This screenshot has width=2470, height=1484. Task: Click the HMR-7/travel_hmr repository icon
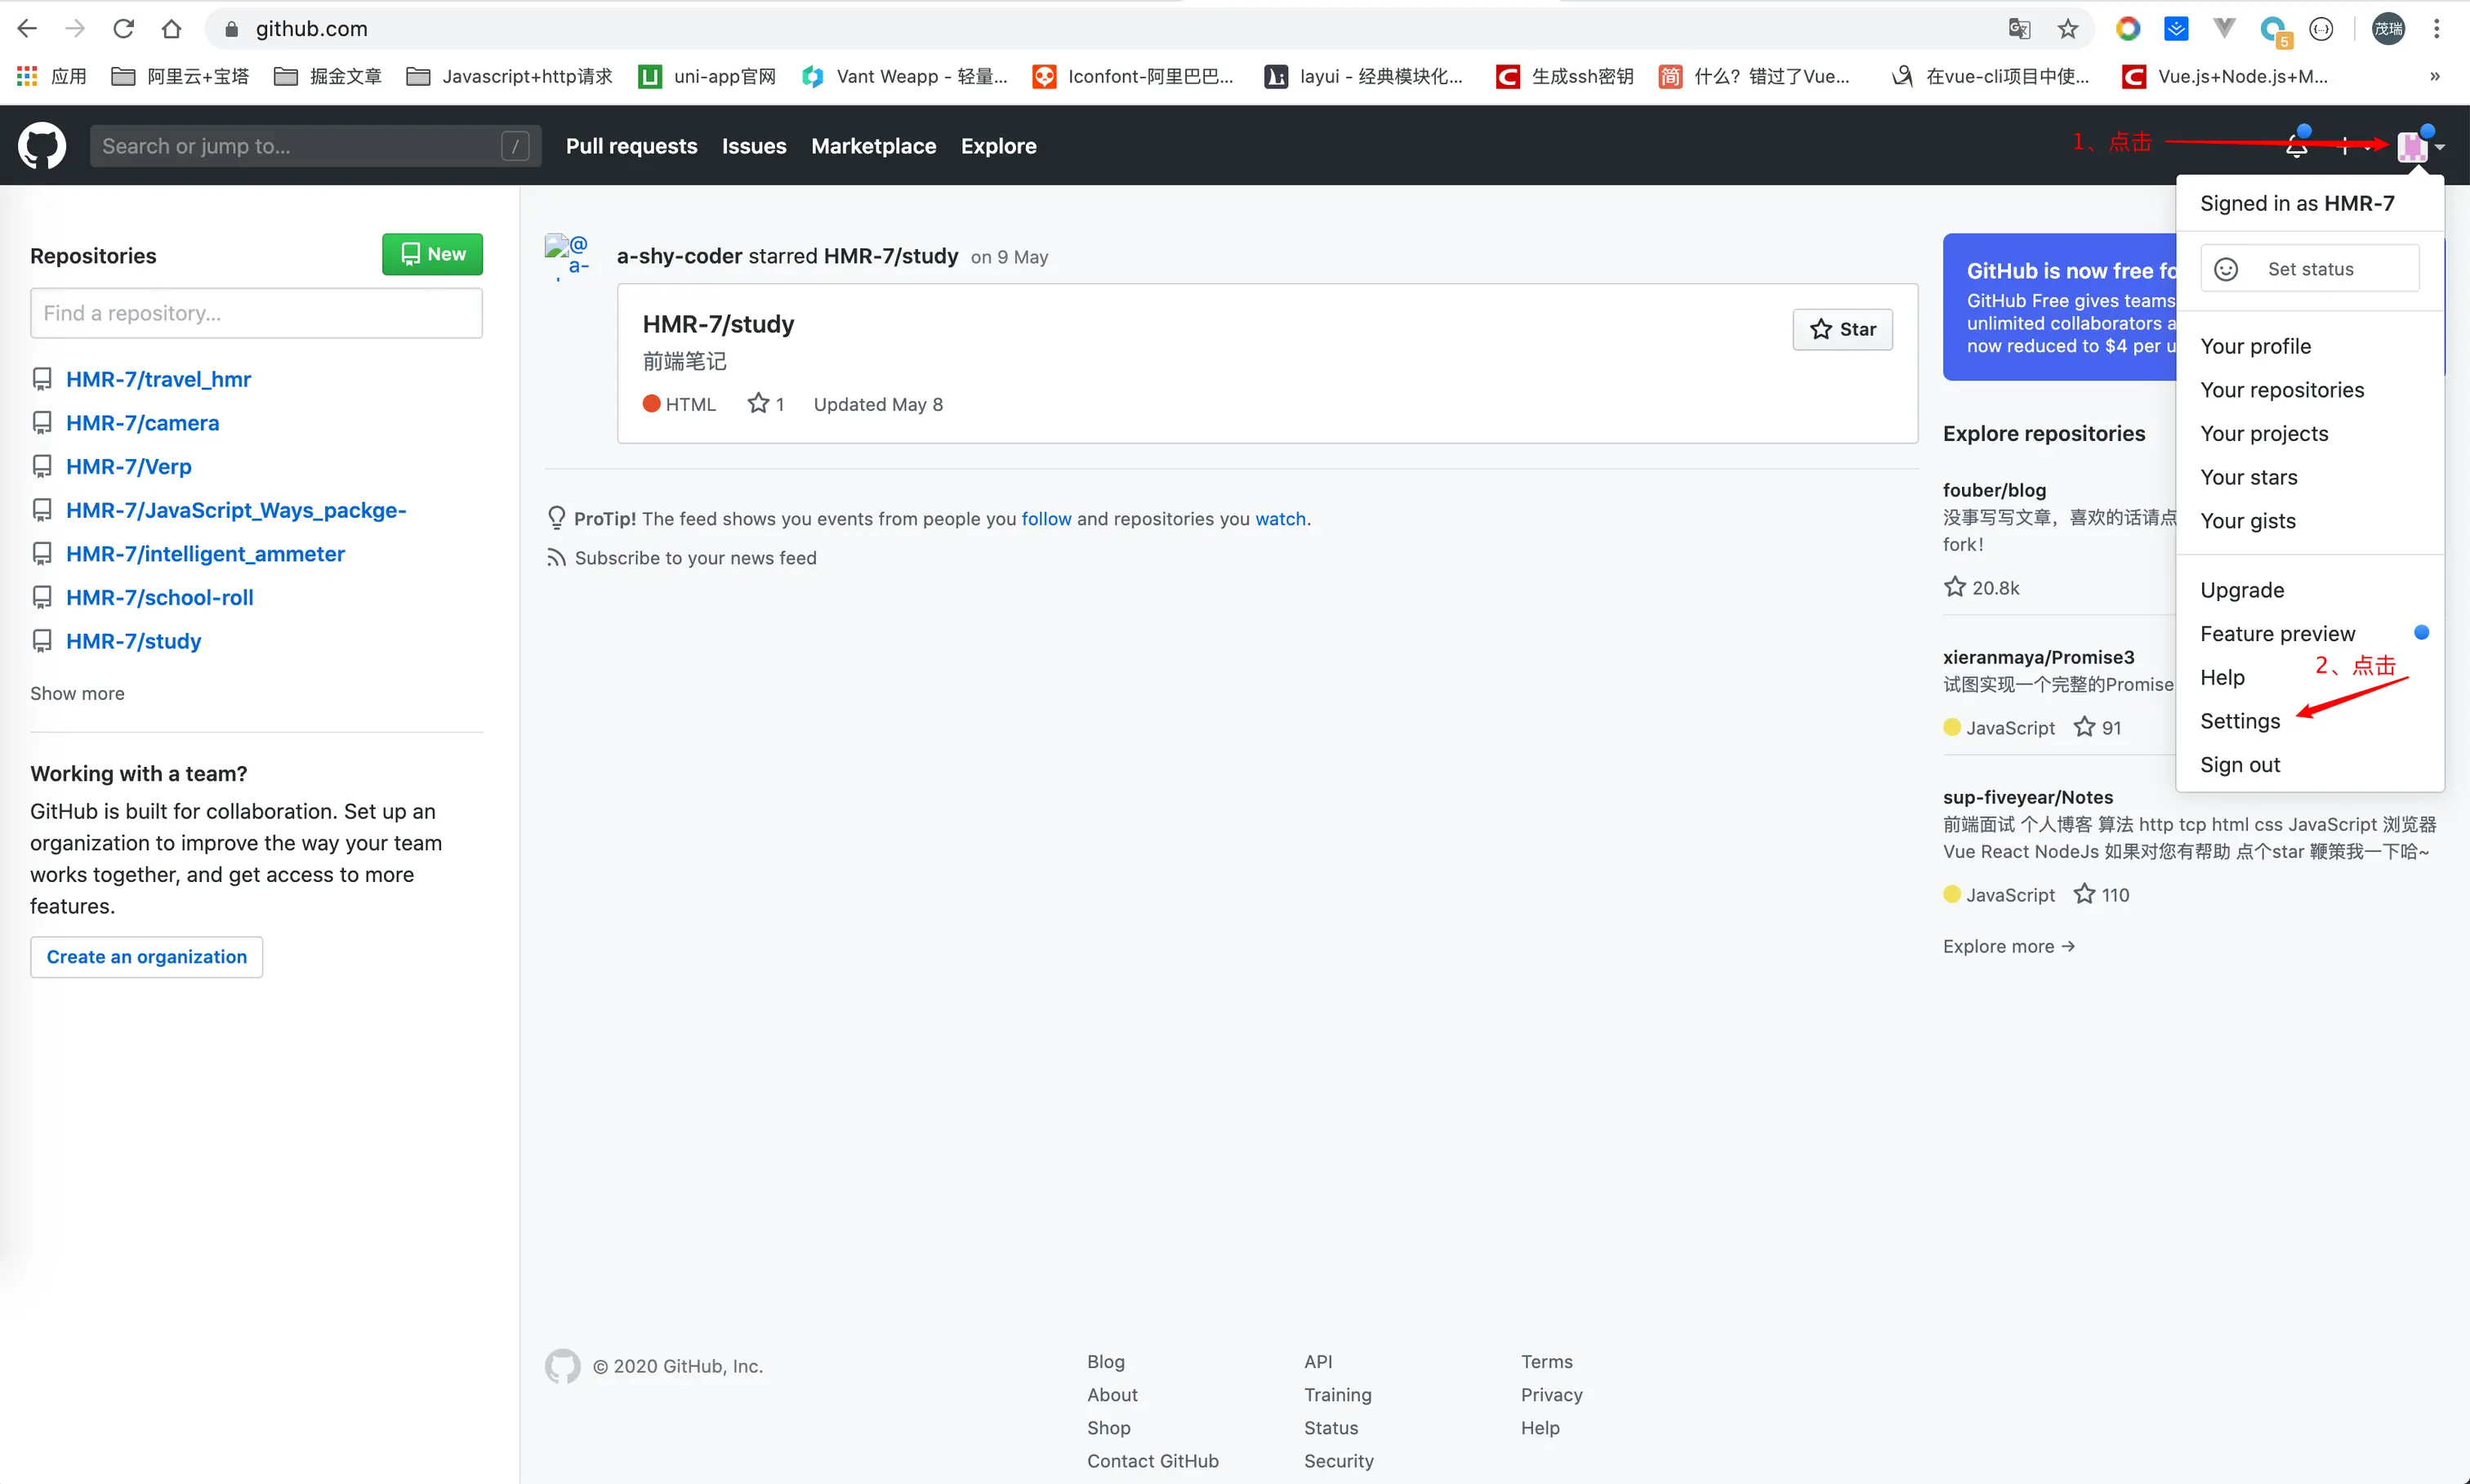pyautogui.click(x=42, y=379)
